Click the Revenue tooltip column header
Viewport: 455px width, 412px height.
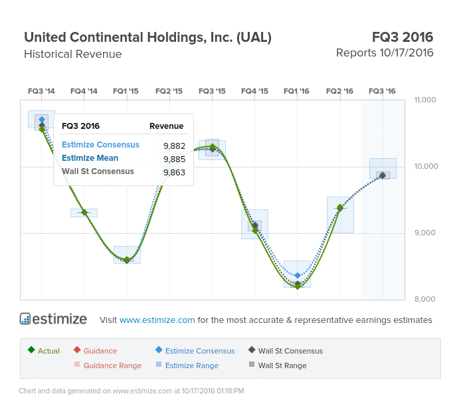coord(166,126)
